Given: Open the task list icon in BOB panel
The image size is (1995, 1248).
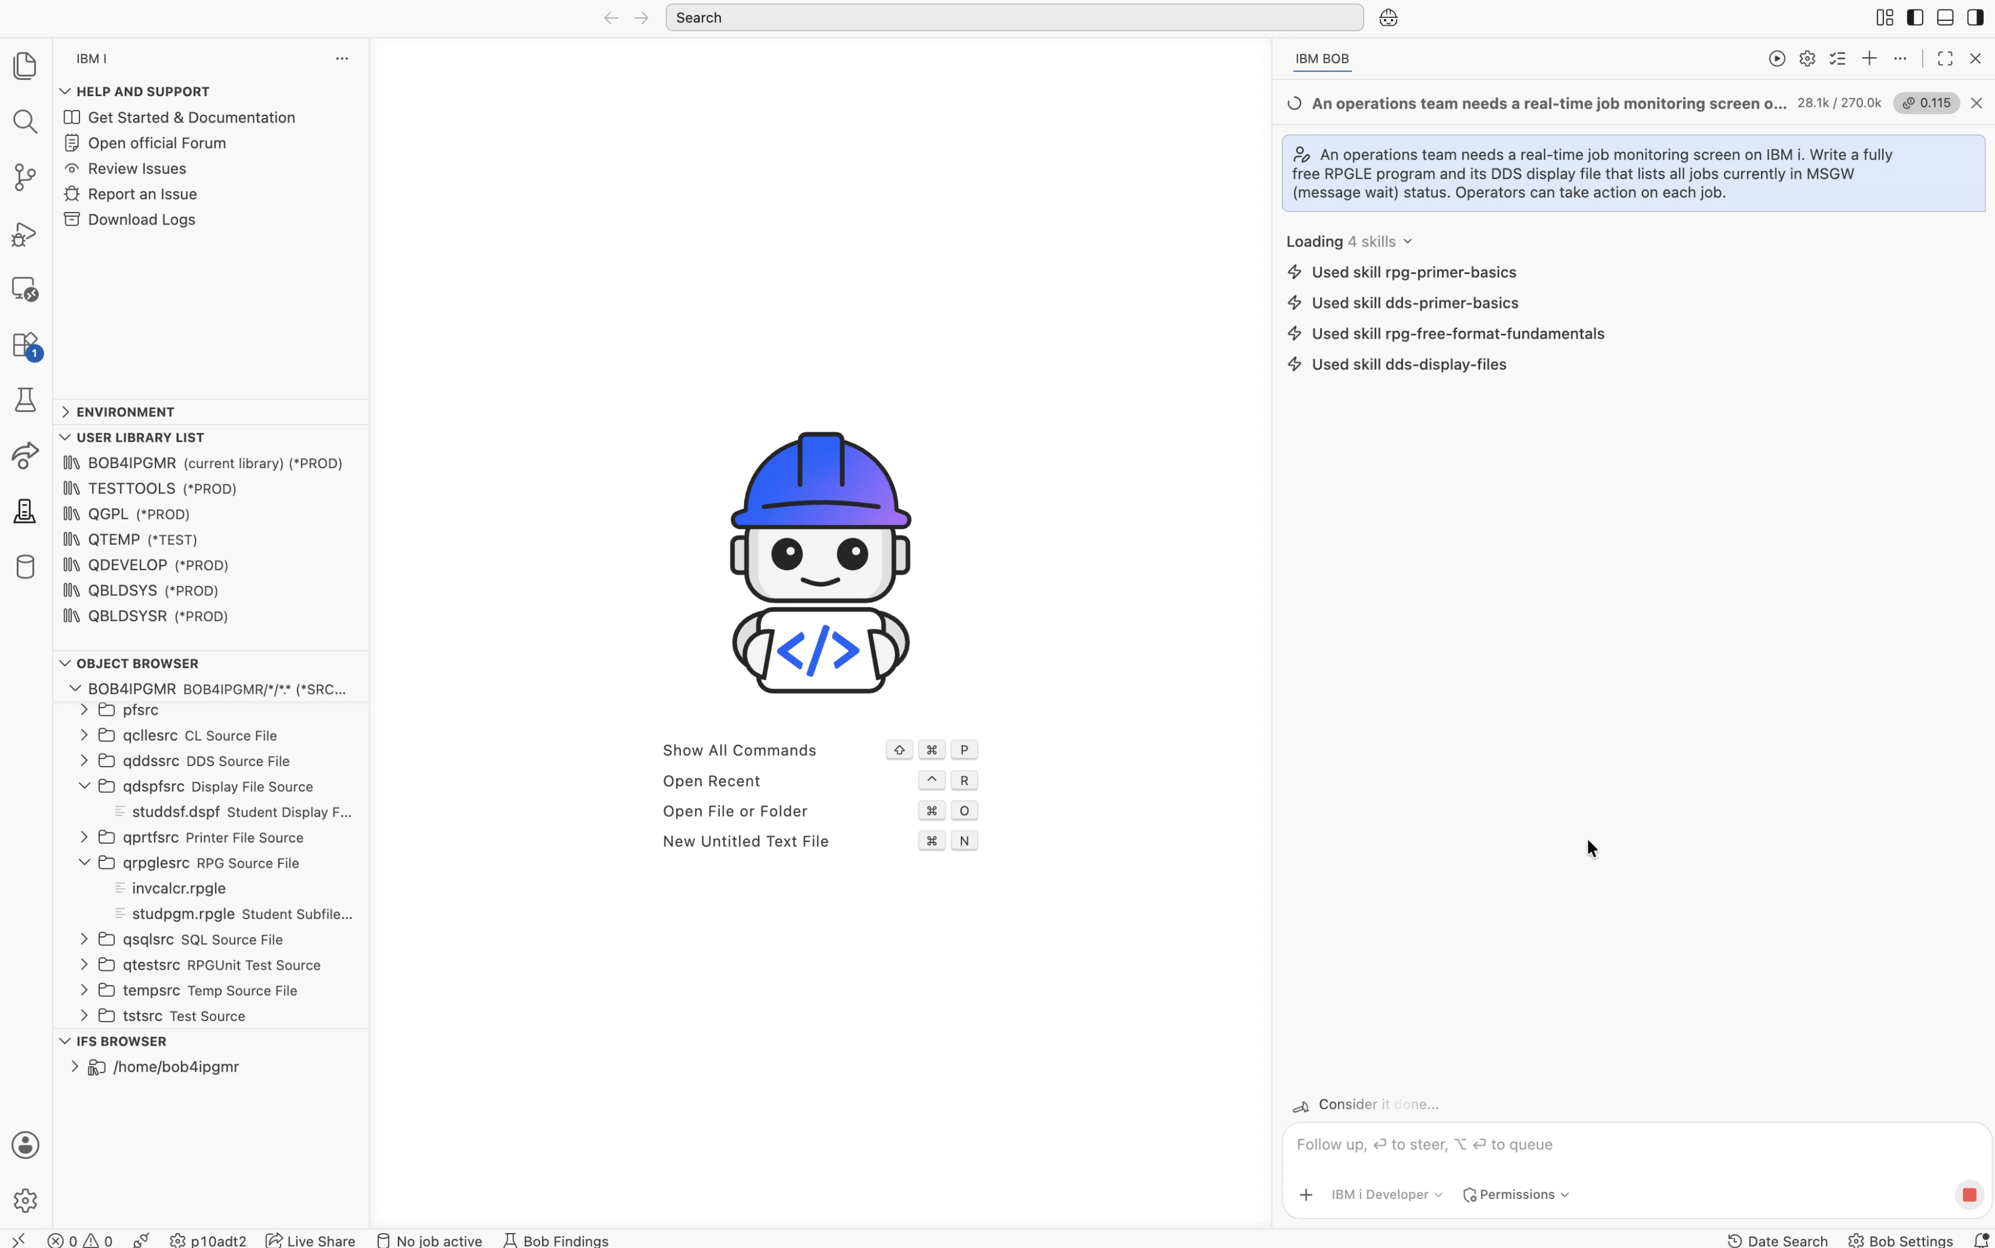Looking at the screenshot, I should pyautogui.click(x=1837, y=59).
